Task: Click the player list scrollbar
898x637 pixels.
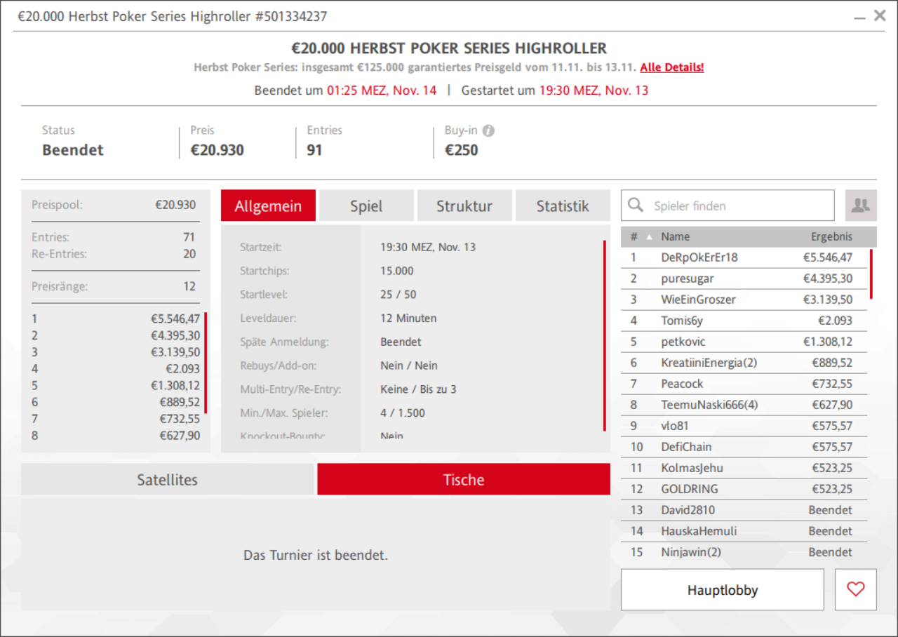Action: [x=871, y=274]
